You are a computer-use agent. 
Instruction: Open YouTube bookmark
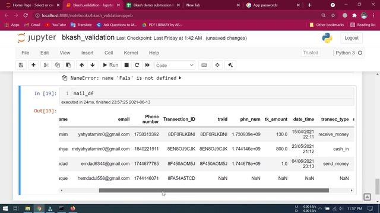tap(56, 25)
